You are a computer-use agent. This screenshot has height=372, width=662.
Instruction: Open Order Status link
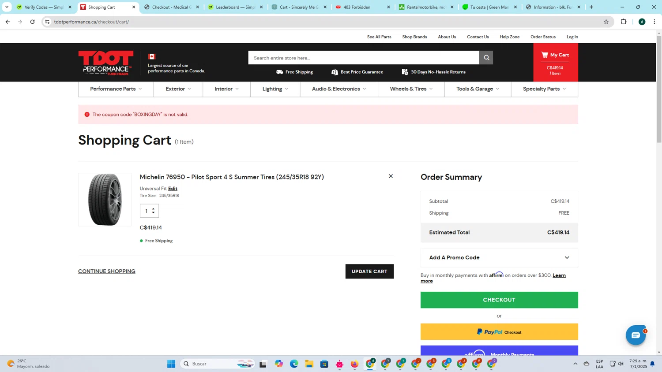[x=543, y=37]
